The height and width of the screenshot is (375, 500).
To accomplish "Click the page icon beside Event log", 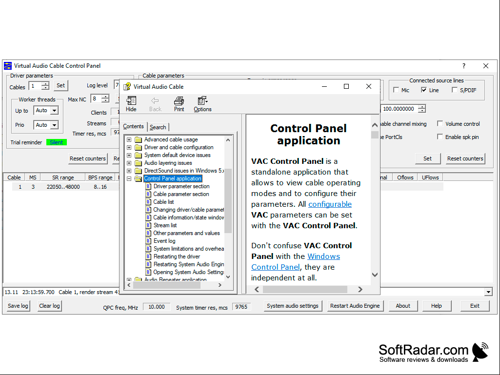I will [x=148, y=241].
